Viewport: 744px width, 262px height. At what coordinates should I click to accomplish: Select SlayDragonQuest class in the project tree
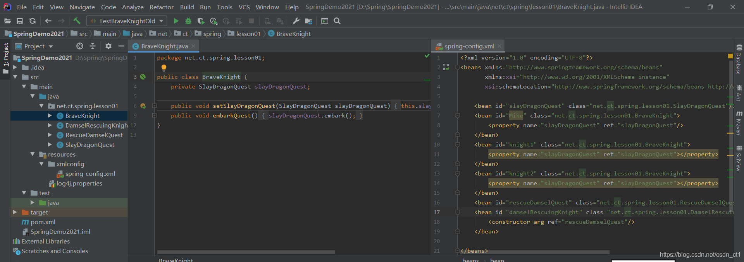[90, 145]
